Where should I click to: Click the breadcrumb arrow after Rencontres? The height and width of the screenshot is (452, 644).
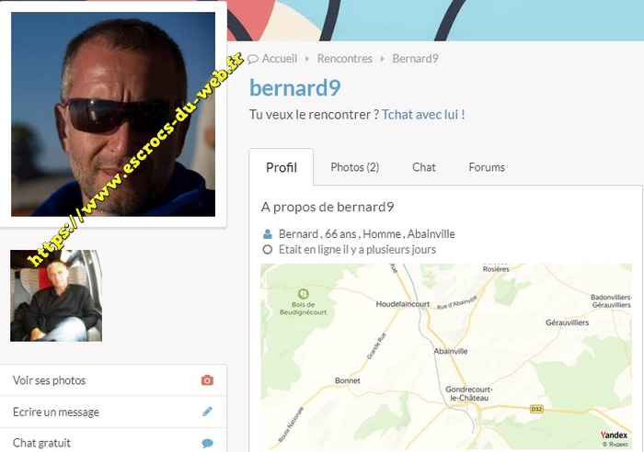[382, 59]
